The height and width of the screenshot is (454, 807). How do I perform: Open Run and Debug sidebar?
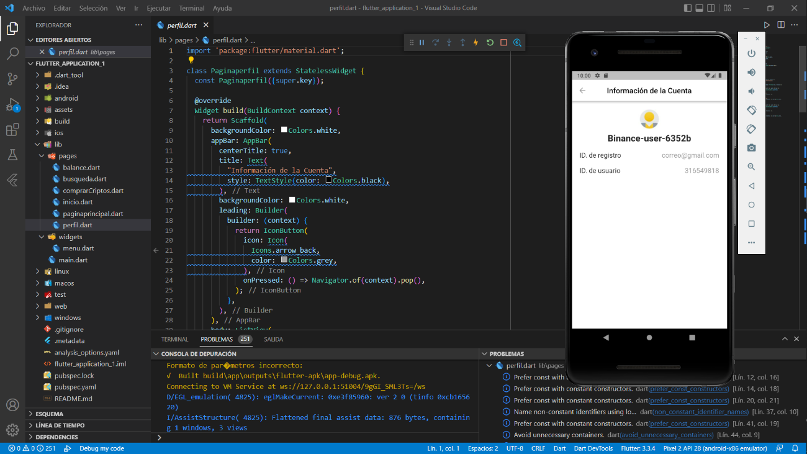pos(12,104)
